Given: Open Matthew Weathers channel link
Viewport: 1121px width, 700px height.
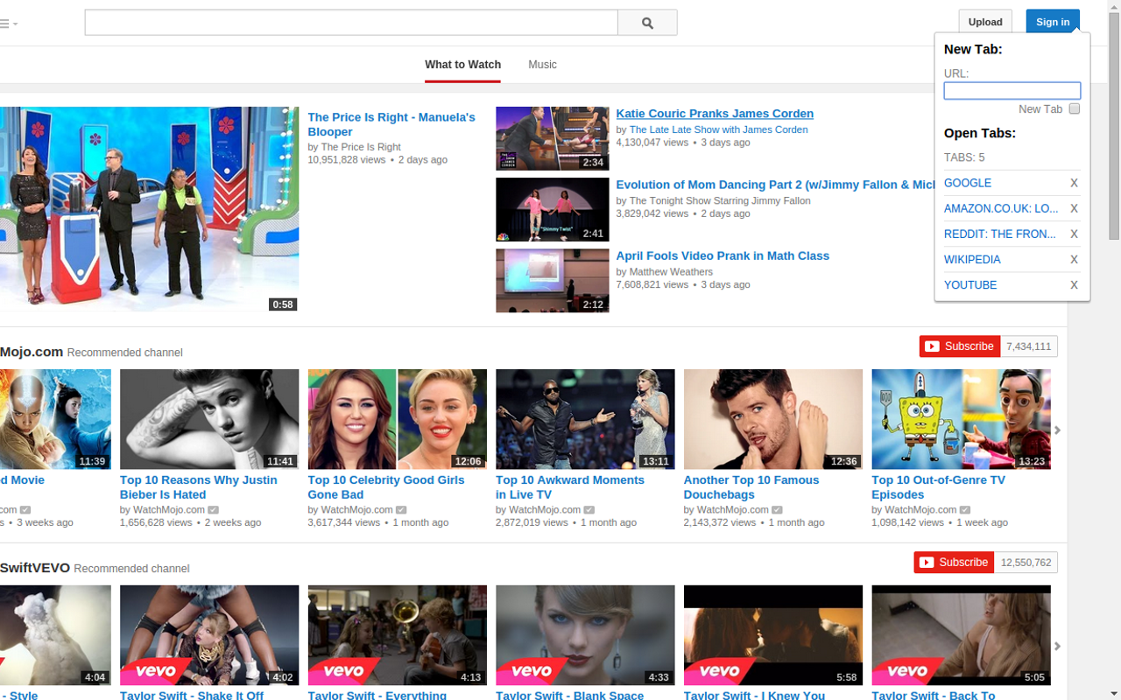Looking at the screenshot, I should pyautogui.click(x=671, y=272).
